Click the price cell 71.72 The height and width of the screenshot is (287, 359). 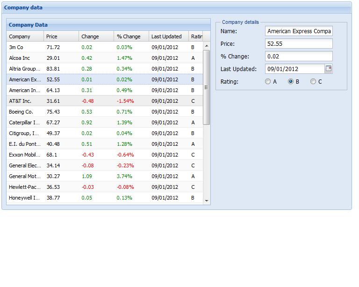coord(53,47)
